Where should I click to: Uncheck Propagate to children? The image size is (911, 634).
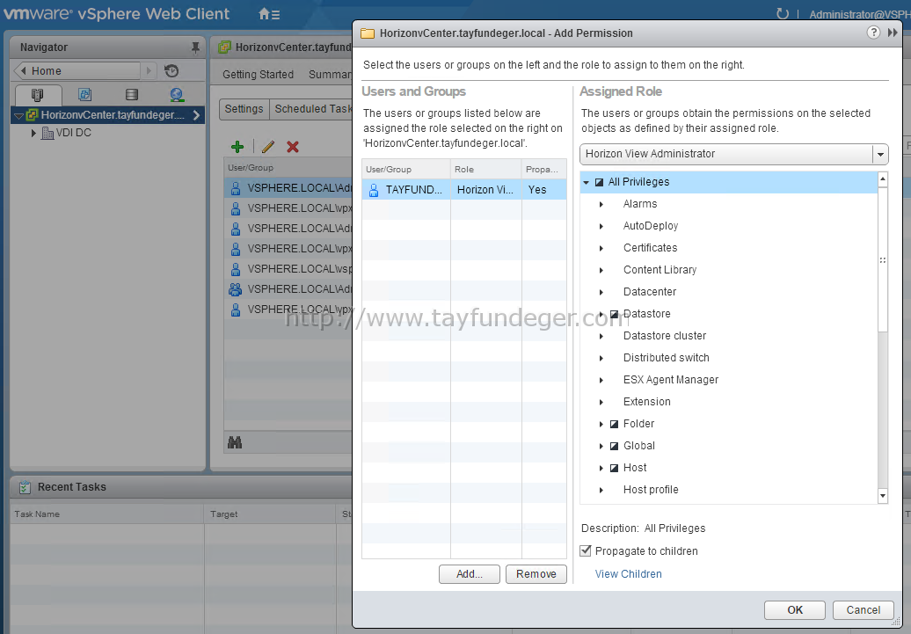(x=586, y=550)
